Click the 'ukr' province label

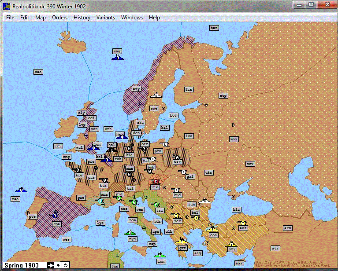tap(209, 172)
